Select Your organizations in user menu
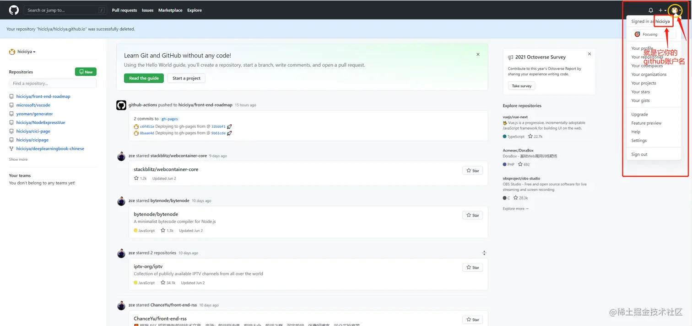The height and width of the screenshot is (326, 692). point(649,74)
